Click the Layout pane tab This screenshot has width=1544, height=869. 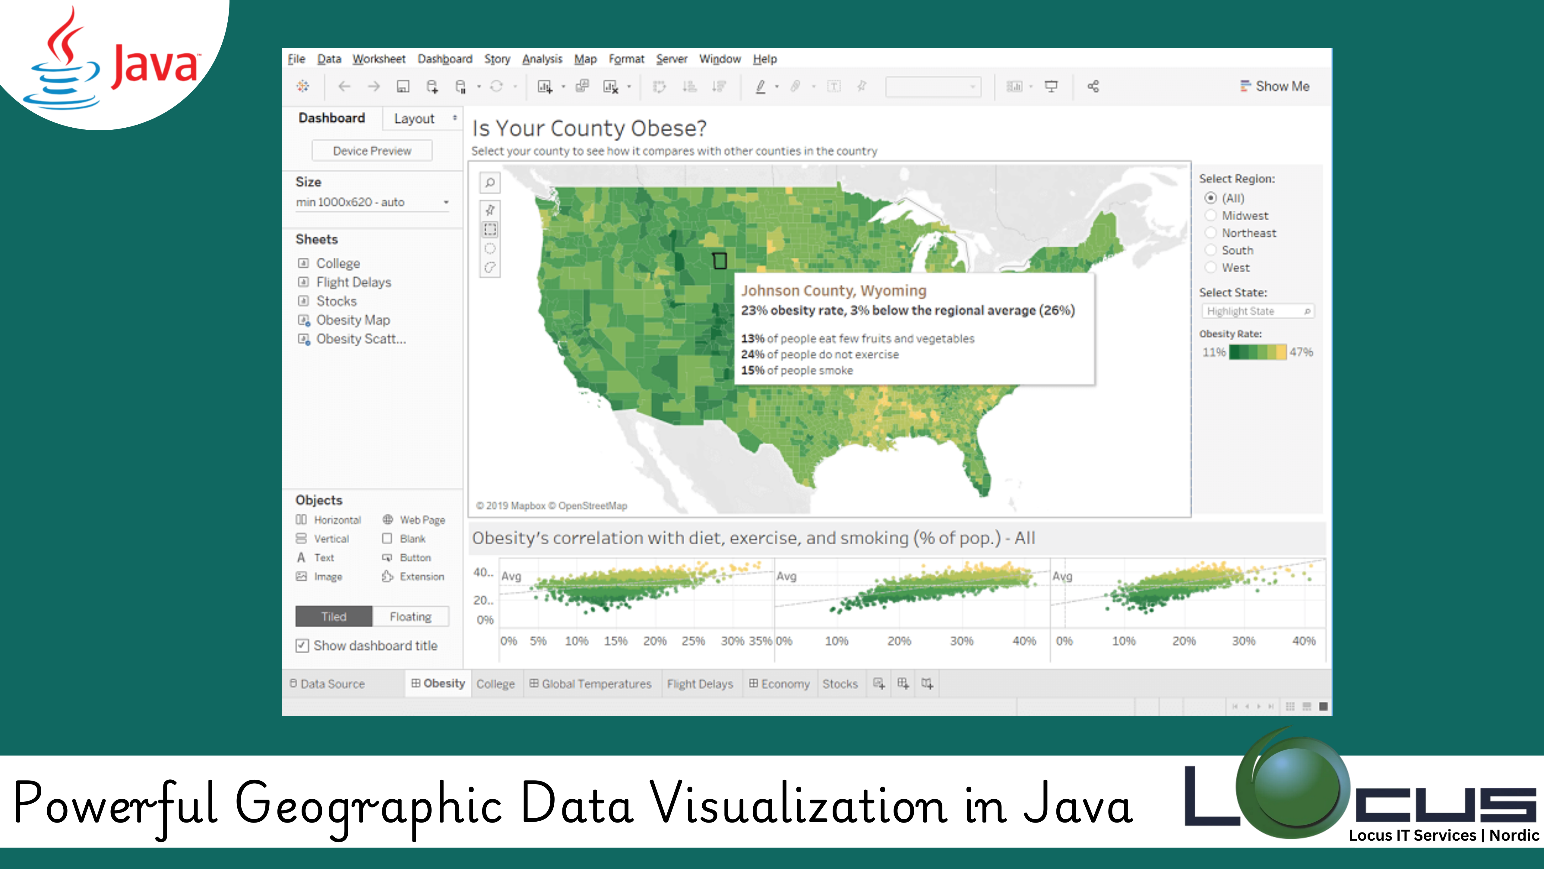414,119
